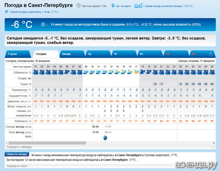
Task: Click the sensor icon in the blue temperature banner
Action: 43,24
